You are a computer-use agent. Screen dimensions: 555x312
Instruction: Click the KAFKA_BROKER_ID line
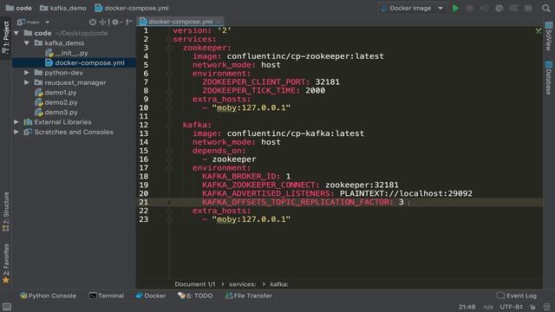coord(246,176)
